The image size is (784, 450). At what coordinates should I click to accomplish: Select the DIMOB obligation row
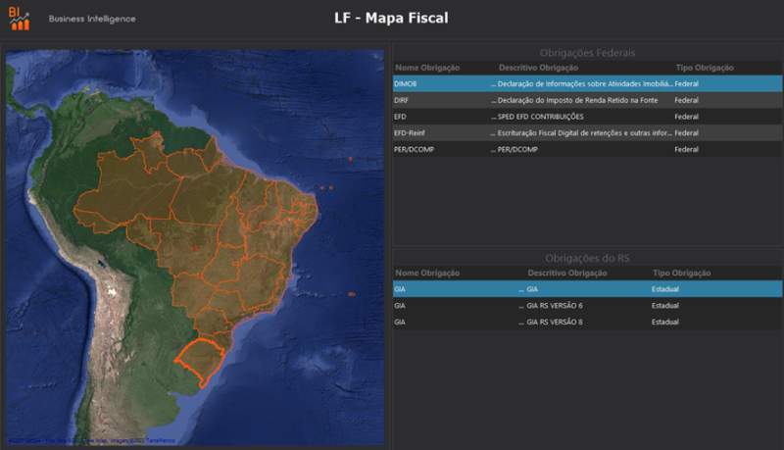click(587, 83)
